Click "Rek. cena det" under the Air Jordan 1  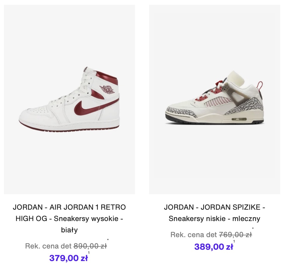[x=48, y=246]
